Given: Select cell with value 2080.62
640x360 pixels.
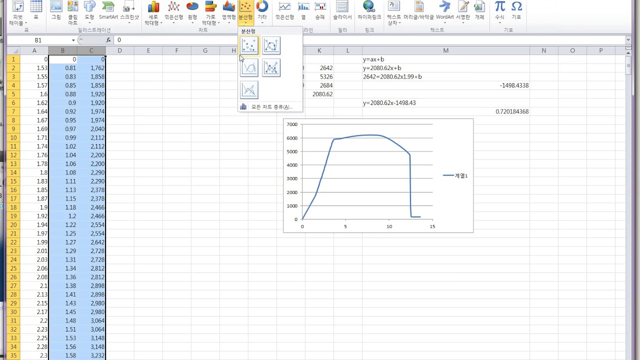Looking at the screenshot, I should [x=319, y=94].
